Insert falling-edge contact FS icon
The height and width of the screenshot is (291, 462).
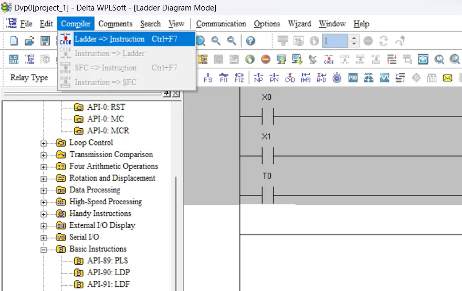pos(208,78)
